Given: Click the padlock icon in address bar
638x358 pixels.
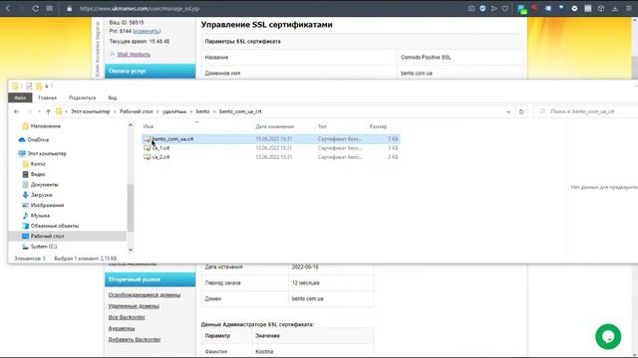Looking at the screenshot, I should (69, 9).
